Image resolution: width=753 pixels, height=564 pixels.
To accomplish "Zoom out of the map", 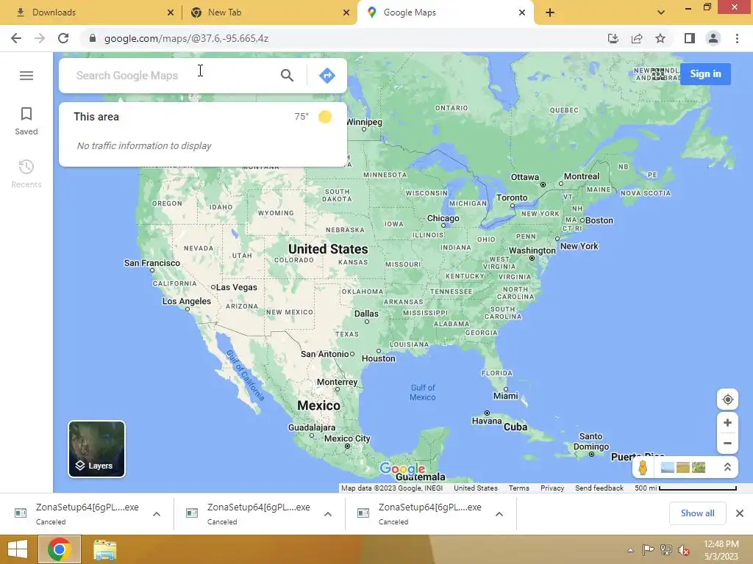I will coord(727,443).
